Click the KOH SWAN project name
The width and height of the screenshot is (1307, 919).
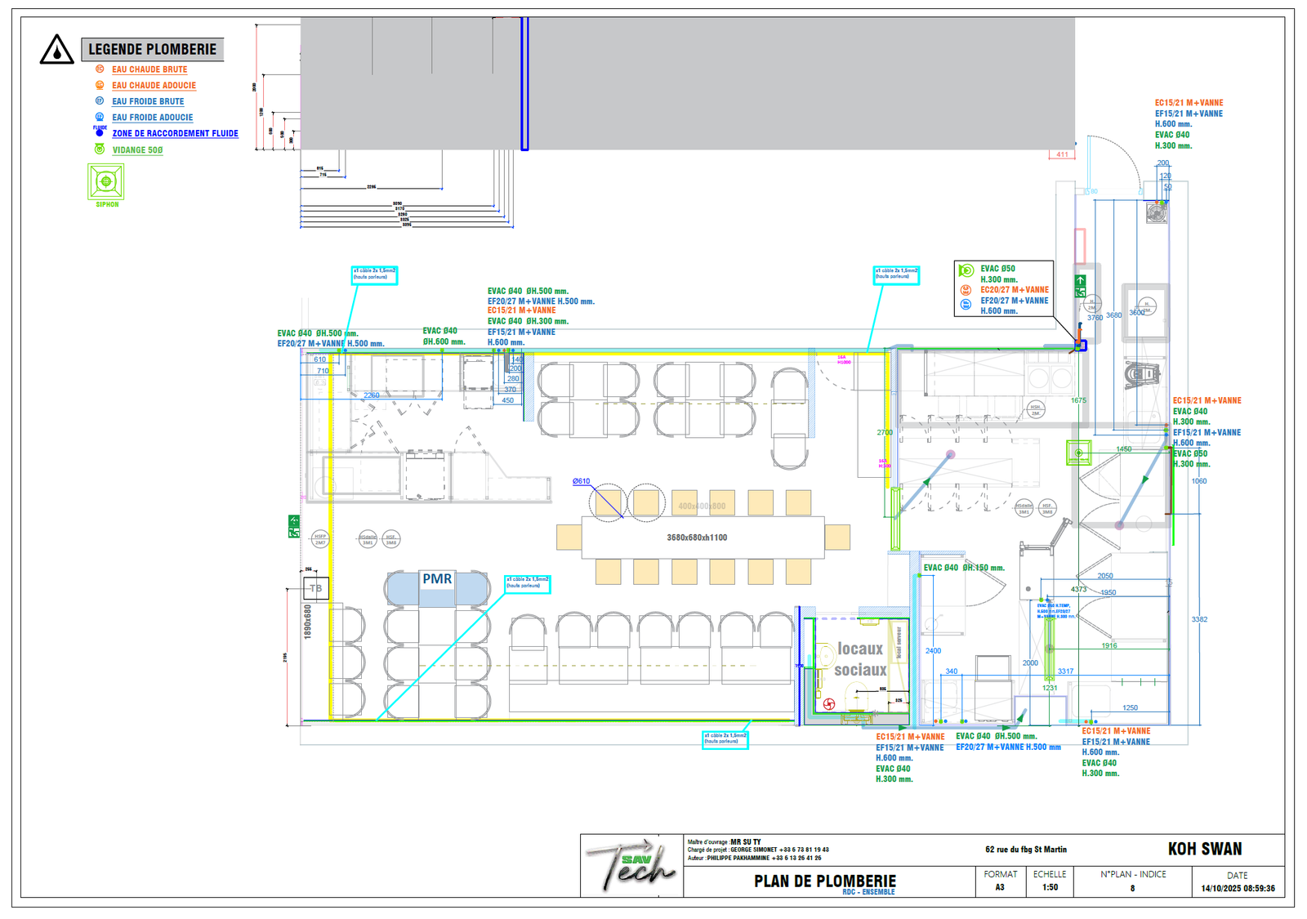(1204, 850)
